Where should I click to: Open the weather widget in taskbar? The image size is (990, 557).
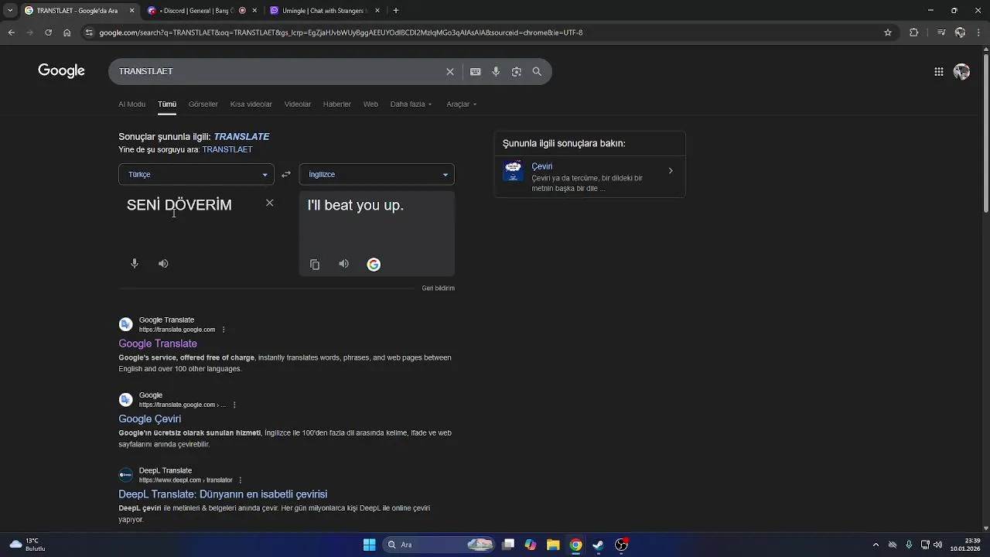coord(28,545)
